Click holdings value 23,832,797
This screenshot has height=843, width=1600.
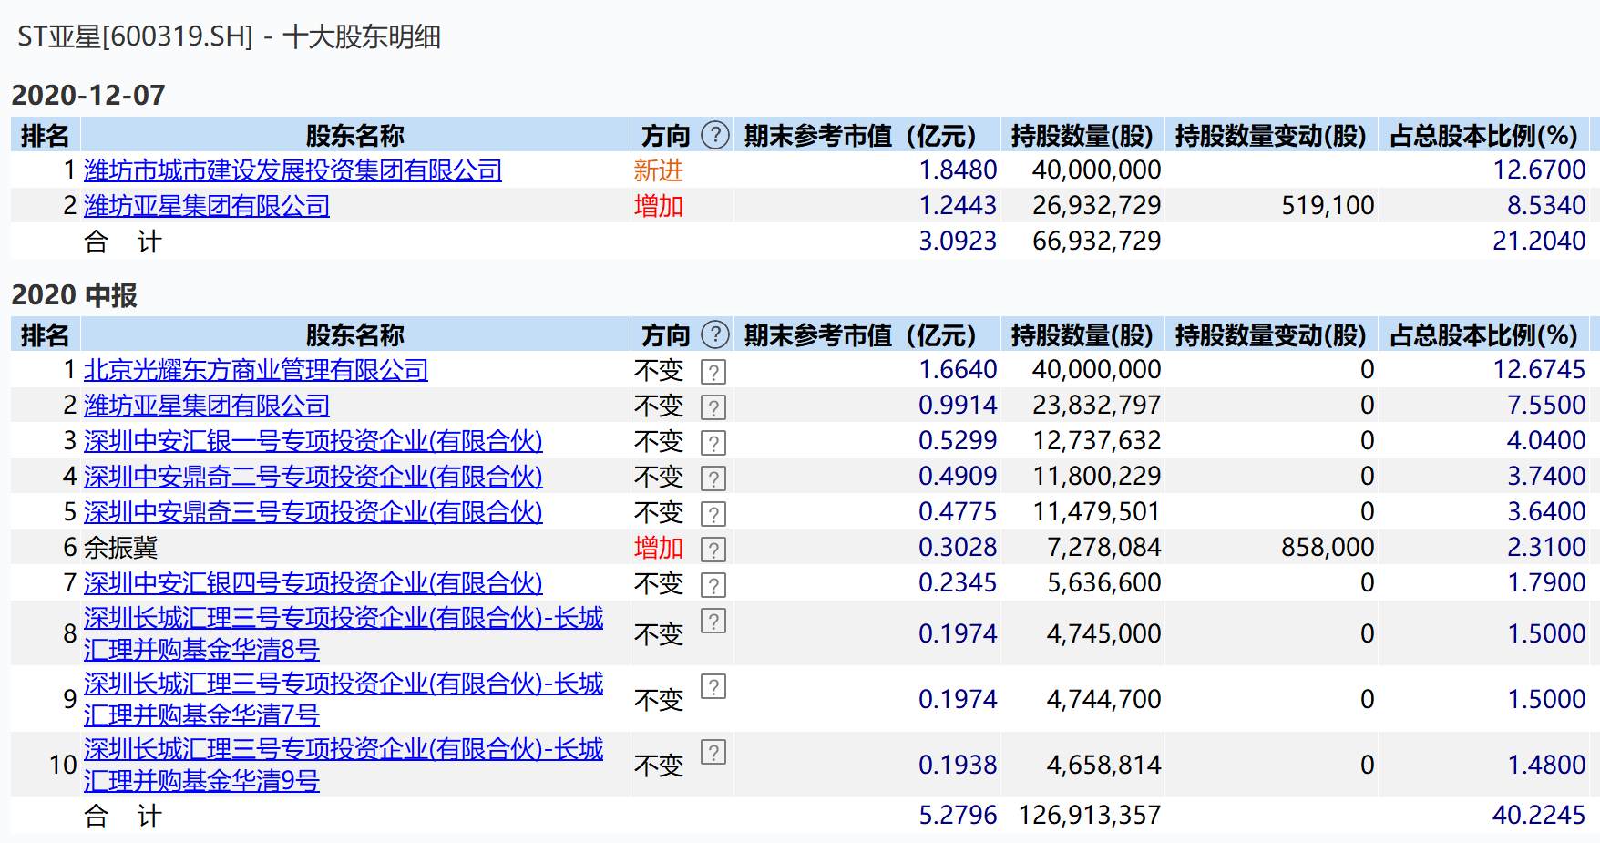tap(1097, 405)
